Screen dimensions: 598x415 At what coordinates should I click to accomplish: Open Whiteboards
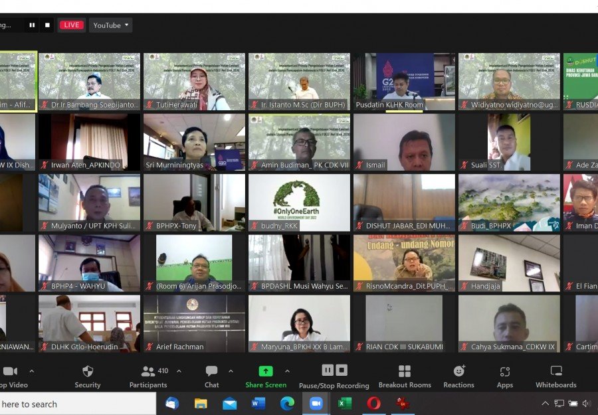(x=556, y=377)
